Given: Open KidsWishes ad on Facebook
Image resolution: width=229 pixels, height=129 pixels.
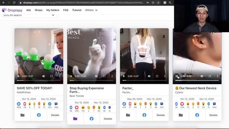Looking at the screenshot, I should pyautogui.click(x=39, y=115).
